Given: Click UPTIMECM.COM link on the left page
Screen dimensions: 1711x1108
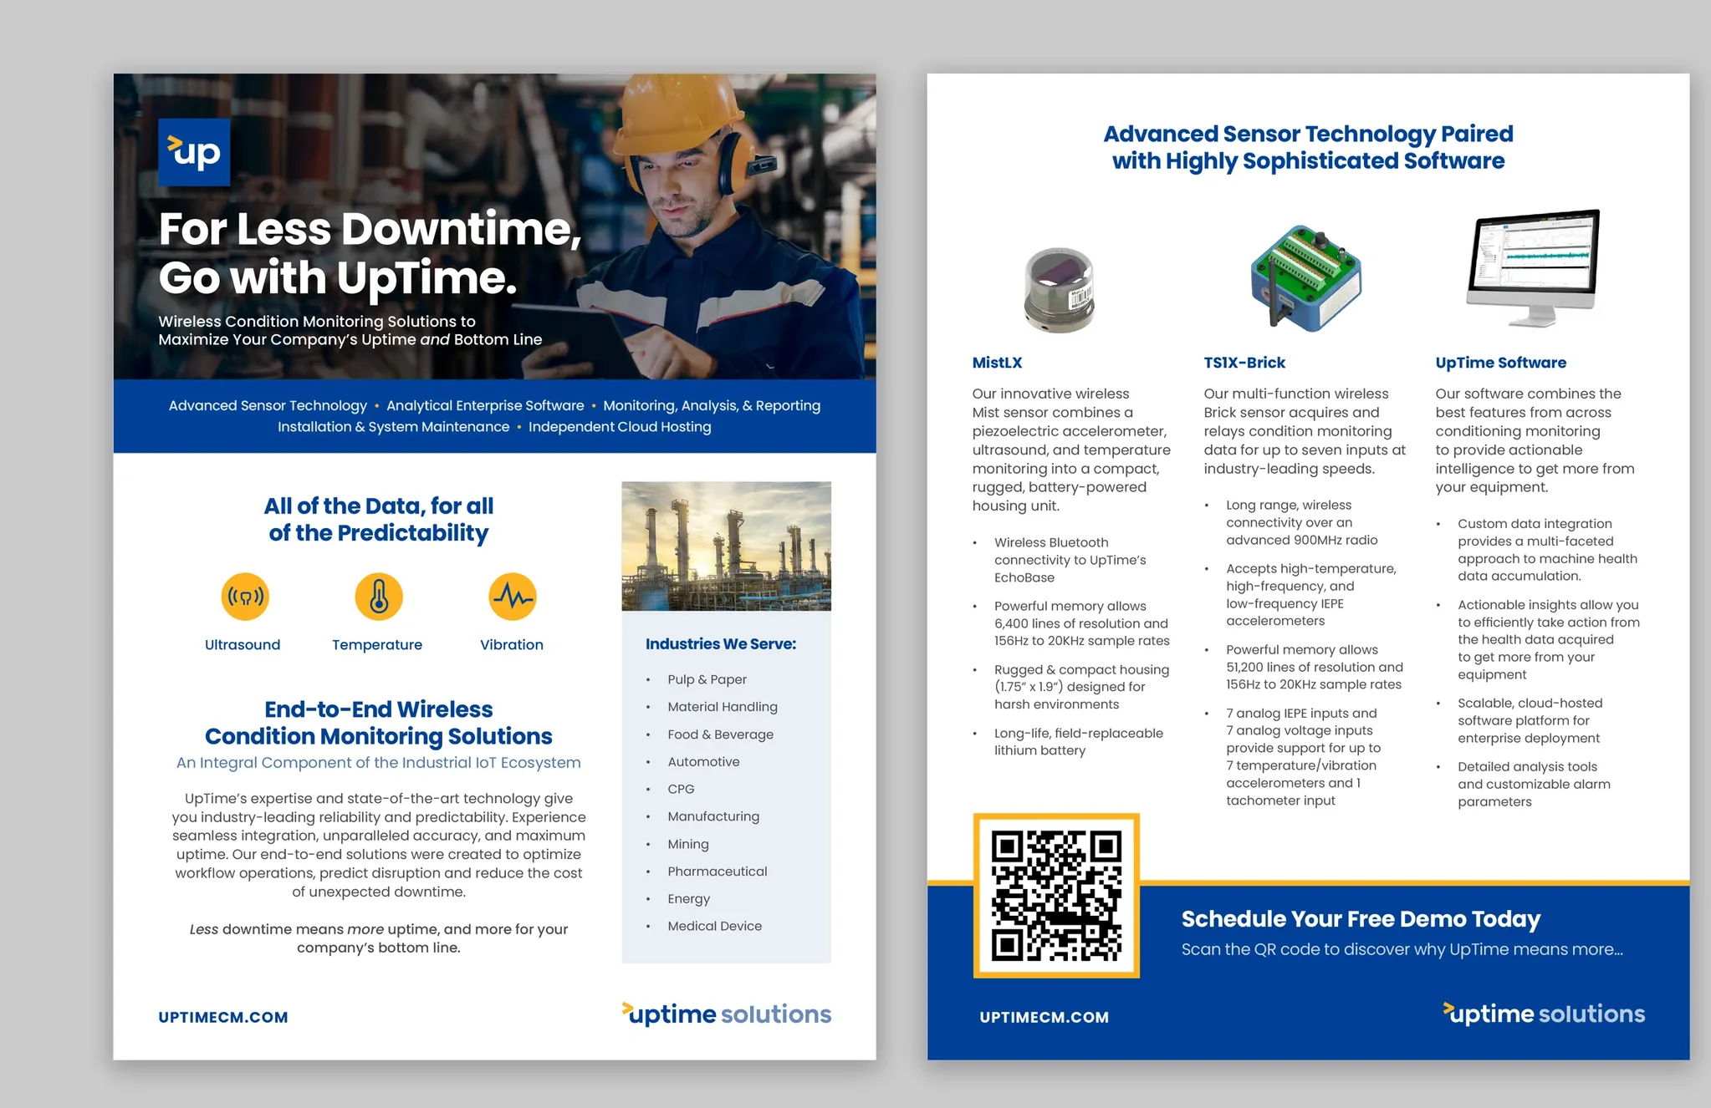Looking at the screenshot, I should (x=223, y=1017).
